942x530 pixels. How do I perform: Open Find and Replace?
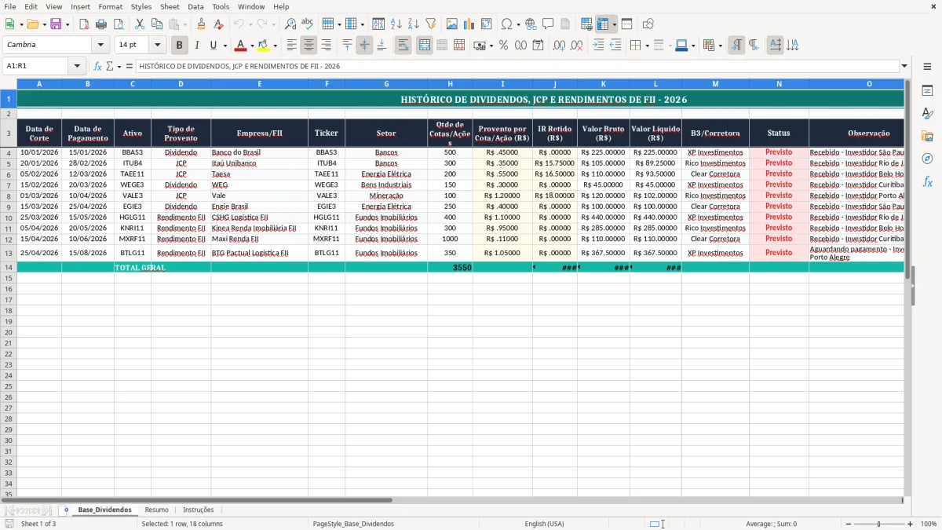click(x=290, y=24)
